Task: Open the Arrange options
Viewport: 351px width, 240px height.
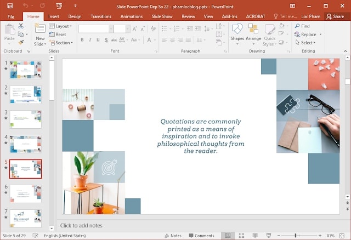Action: point(253,34)
